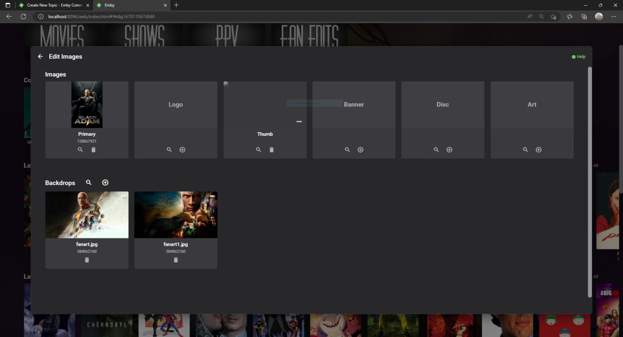Search for a new Primary image
623x337 pixels.
[x=80, y=150]
